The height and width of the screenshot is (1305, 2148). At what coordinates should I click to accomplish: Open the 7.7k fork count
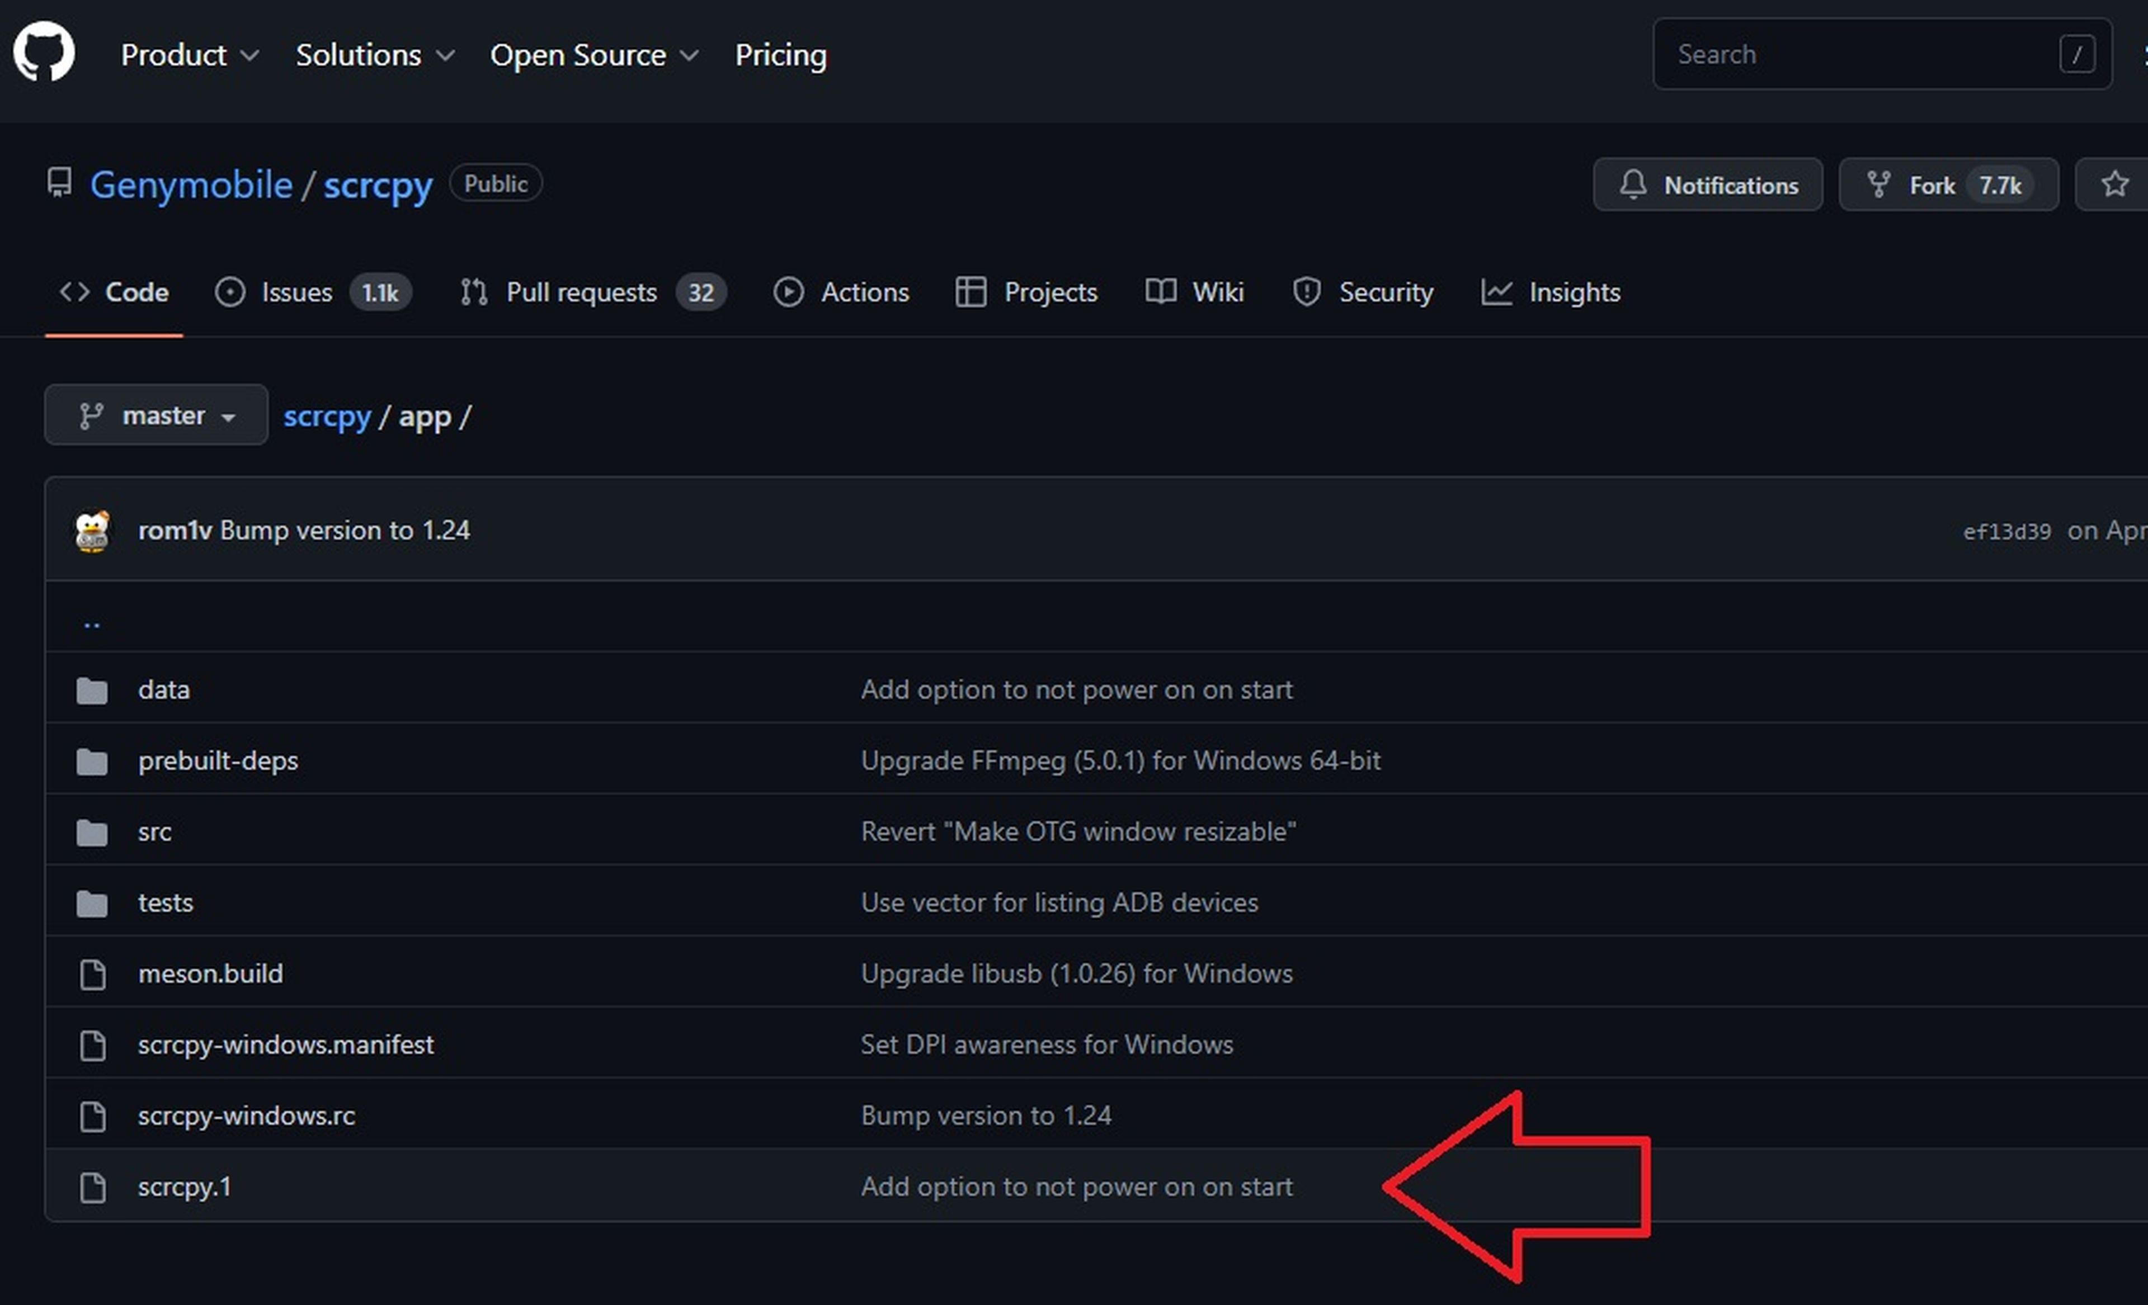[x=1999, y=185]
